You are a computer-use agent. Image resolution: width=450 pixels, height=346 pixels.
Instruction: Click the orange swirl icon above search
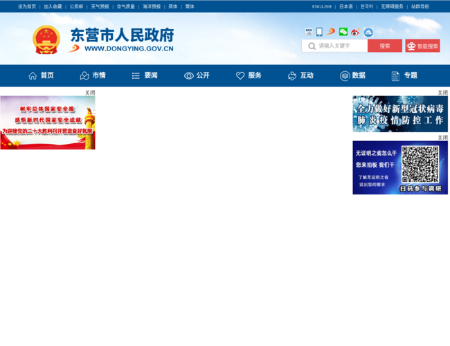tap(331, 32)
